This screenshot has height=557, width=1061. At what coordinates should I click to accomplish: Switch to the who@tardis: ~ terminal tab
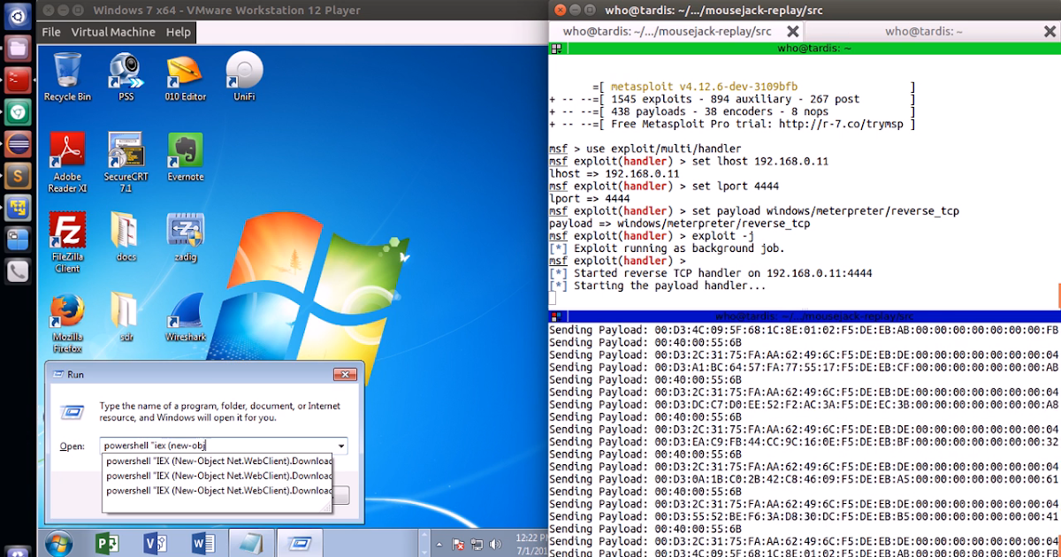[923, 31]
